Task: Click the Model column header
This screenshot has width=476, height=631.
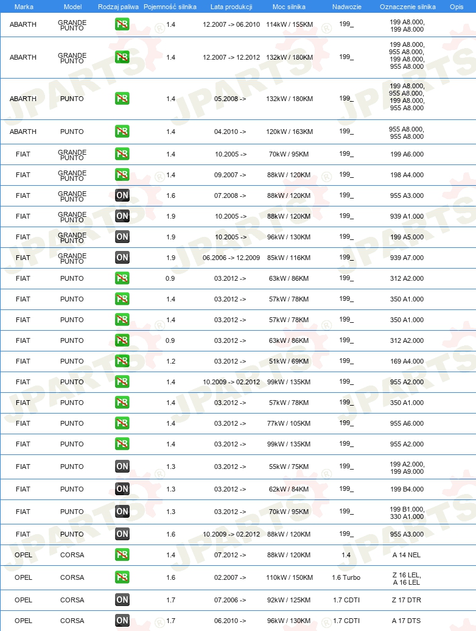Action: coord(73,7)
